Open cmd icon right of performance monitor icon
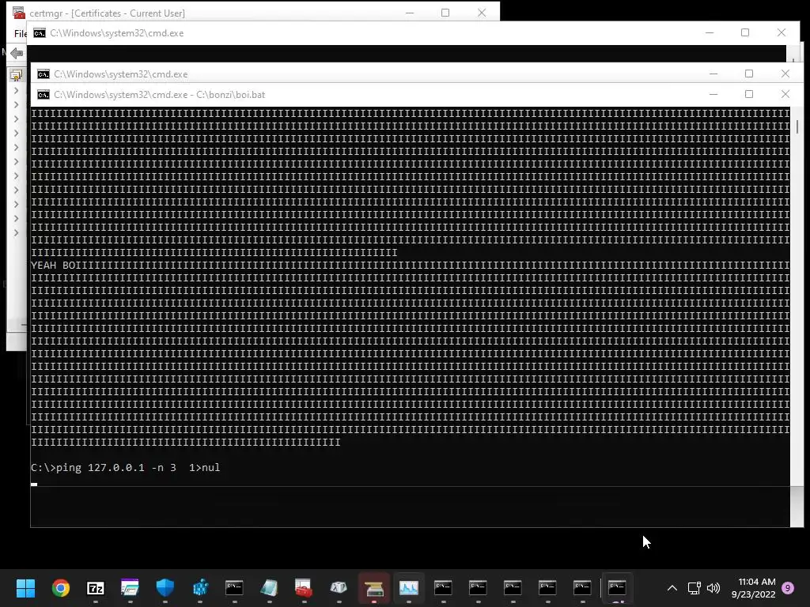The image size is (810, 607). (x=443, y=588)
